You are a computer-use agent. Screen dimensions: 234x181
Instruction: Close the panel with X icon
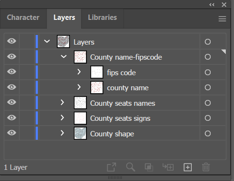(224, 4)
